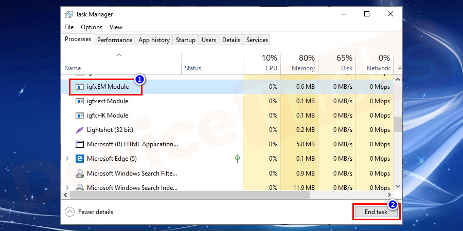Maximize the Task Manager window

(x=367, y=14)
